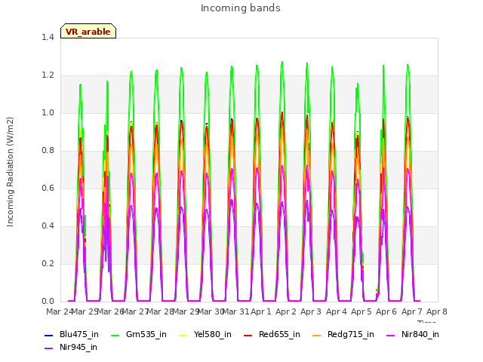The image size is (483, 362).
Task: Click the Apr 5 x-axis tick label
Action: [x=361, y=311]
